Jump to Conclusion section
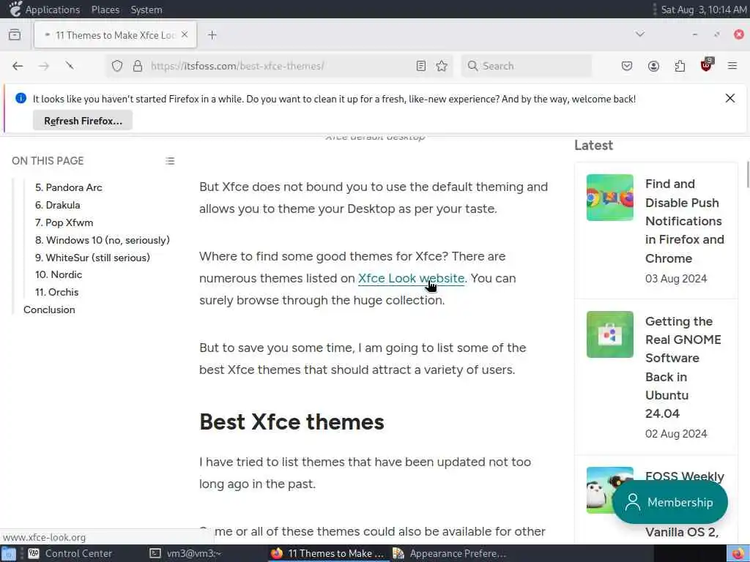This screenshot has height=562, width=750. pyautogui.click(x=49, y=310)
